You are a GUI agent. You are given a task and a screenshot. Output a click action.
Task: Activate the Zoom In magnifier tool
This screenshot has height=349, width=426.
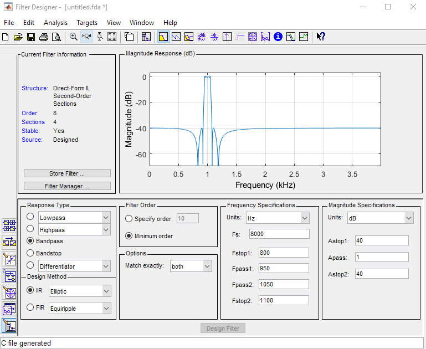click(x=73, y=37)
